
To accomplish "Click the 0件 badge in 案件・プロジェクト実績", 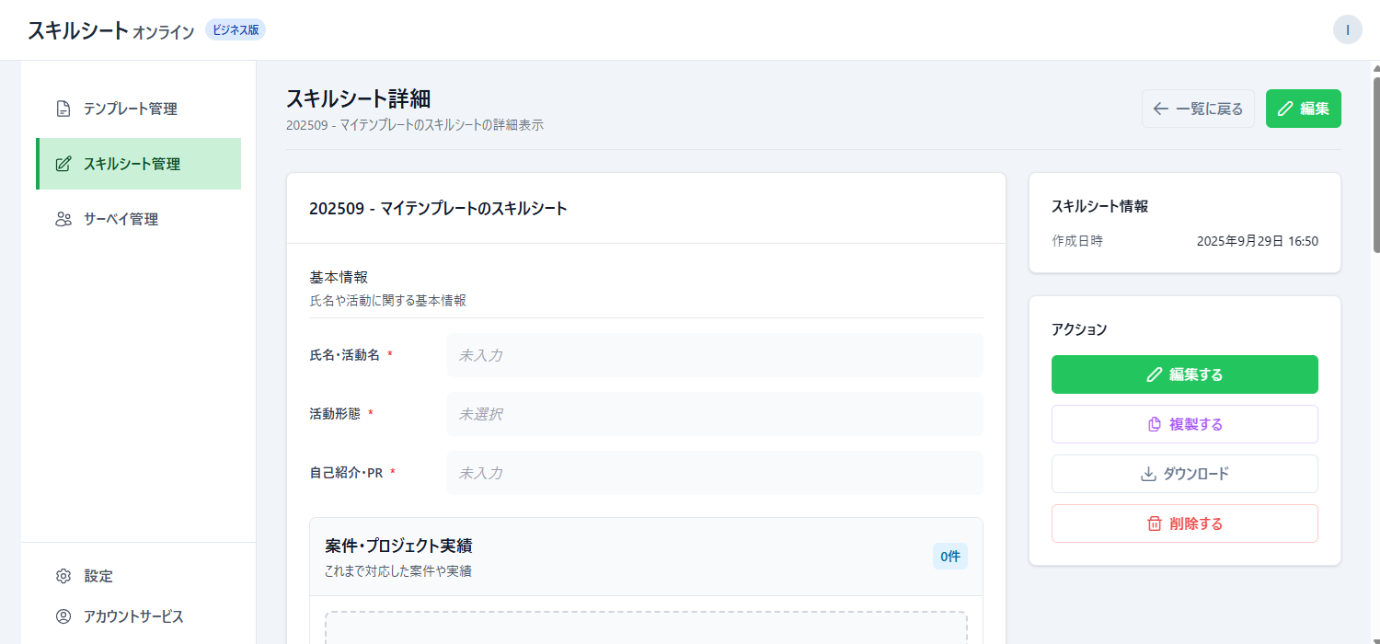I will (x=949, y=557).
